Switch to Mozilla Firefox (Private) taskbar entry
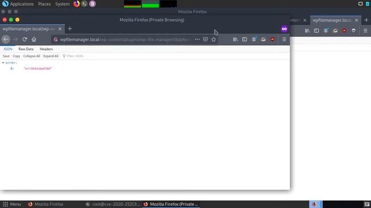Viewport: 371px width, 208px height. pyautogui.click(x=171, y=204)
